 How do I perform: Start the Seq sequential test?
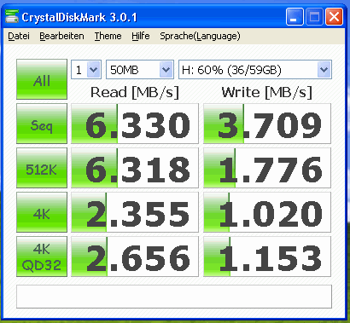click(x=42, y=124)
